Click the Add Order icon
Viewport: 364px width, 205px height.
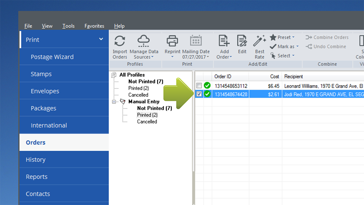click(224, 41)
